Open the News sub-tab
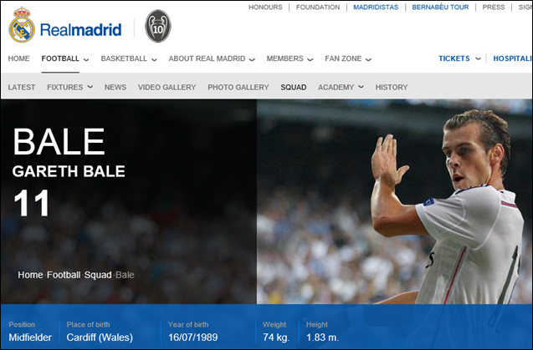Viewport: 533px width, 350px height. (x=115, y=87)
